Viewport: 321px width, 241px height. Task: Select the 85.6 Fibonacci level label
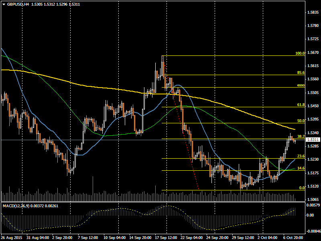[x=300, y=73]
